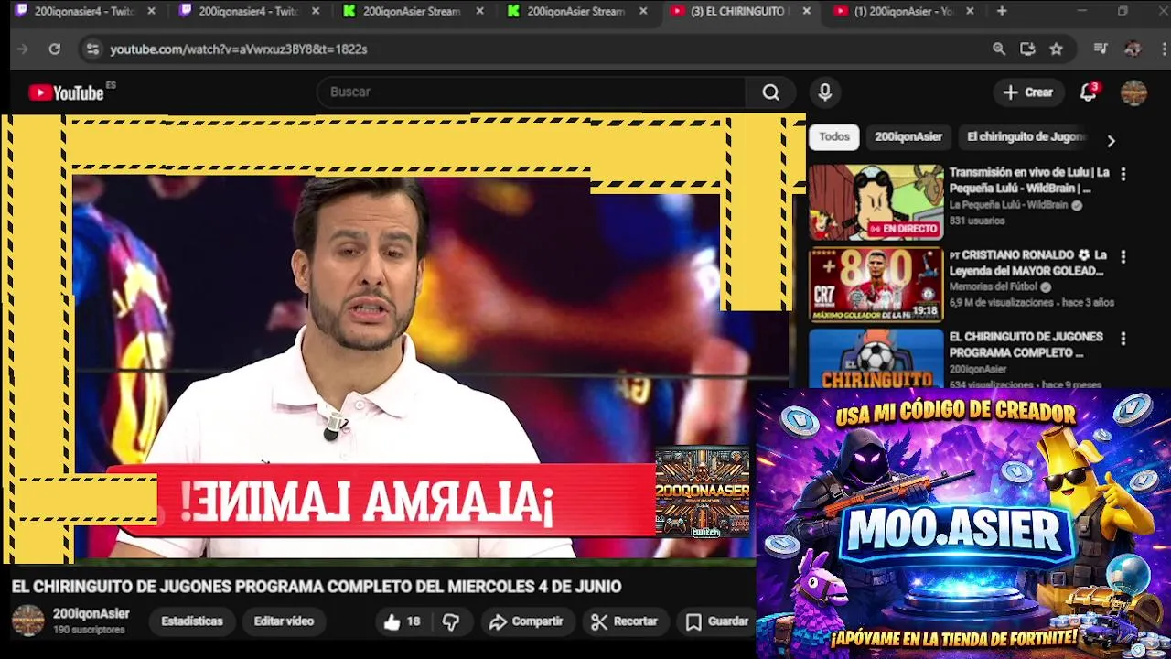Open a new browser tab with plus
The width and height of the screenshot is (1171, 659).
coord(1002,11)
